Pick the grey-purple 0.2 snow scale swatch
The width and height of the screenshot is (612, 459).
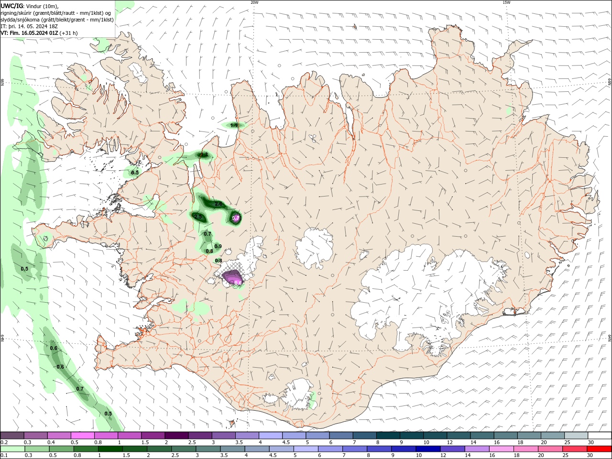[12, 436]
